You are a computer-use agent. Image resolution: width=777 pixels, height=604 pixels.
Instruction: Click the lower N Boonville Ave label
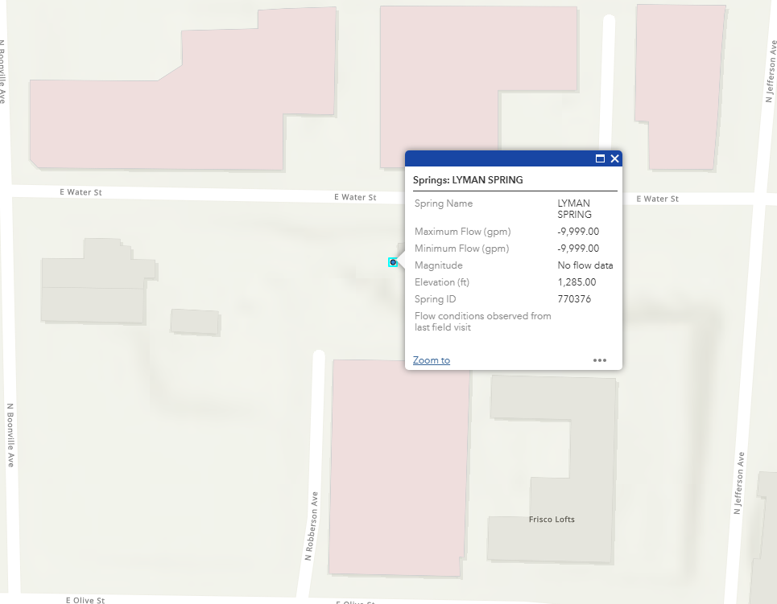click(10, 435)
